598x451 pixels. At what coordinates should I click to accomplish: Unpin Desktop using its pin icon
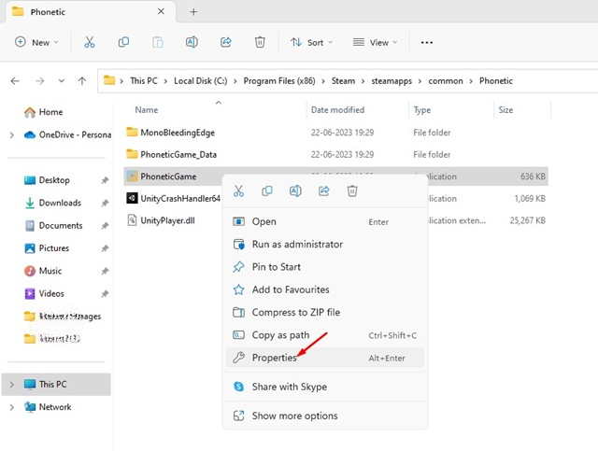(105, 180)
